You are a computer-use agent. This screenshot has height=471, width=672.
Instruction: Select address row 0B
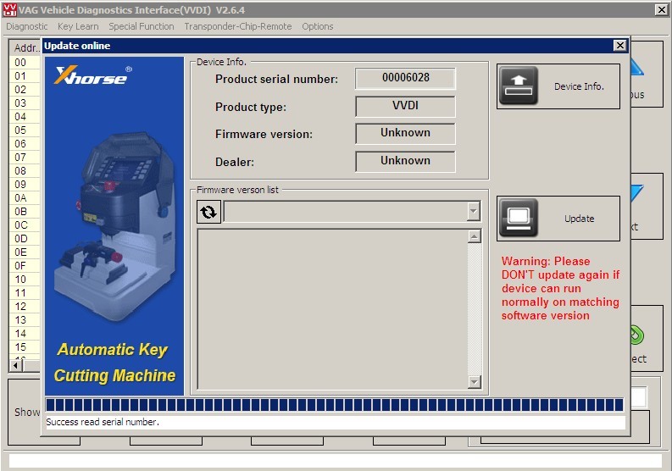25,212
